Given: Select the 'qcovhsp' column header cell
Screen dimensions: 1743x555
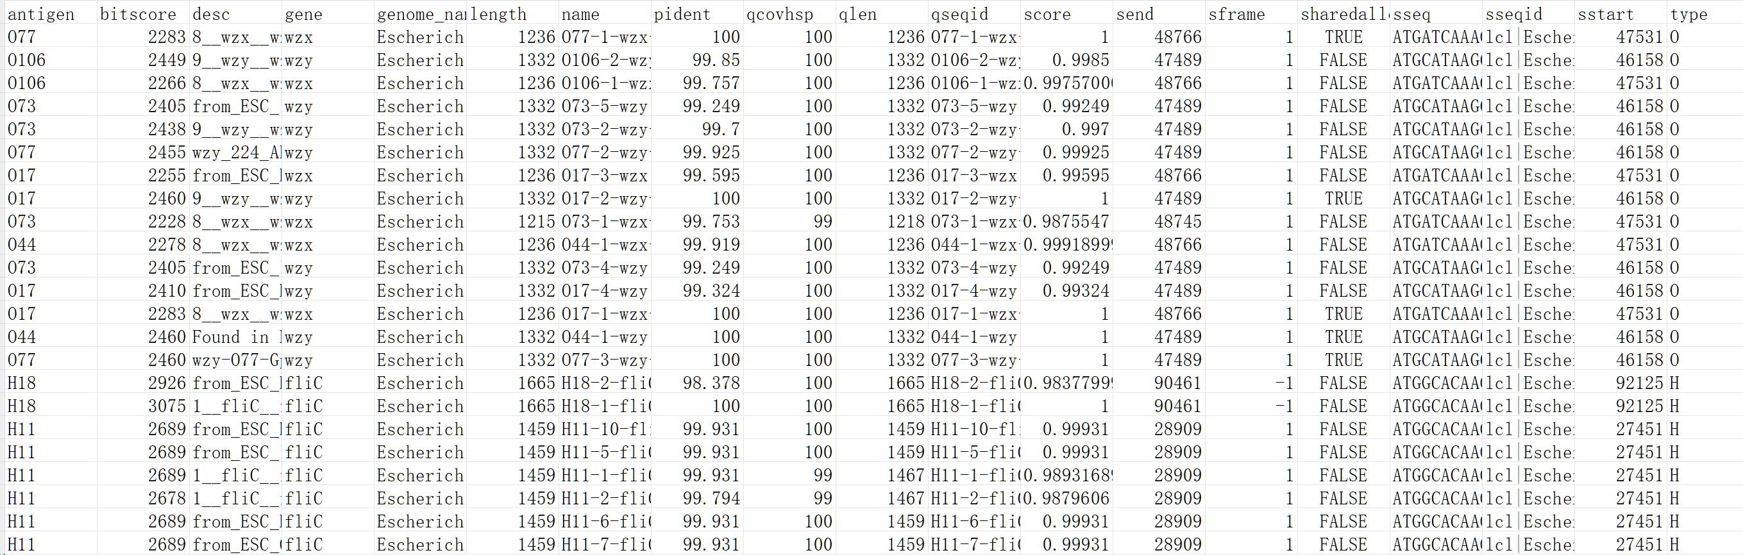Looking at the screenshot, I should click(x=780, y=14).
